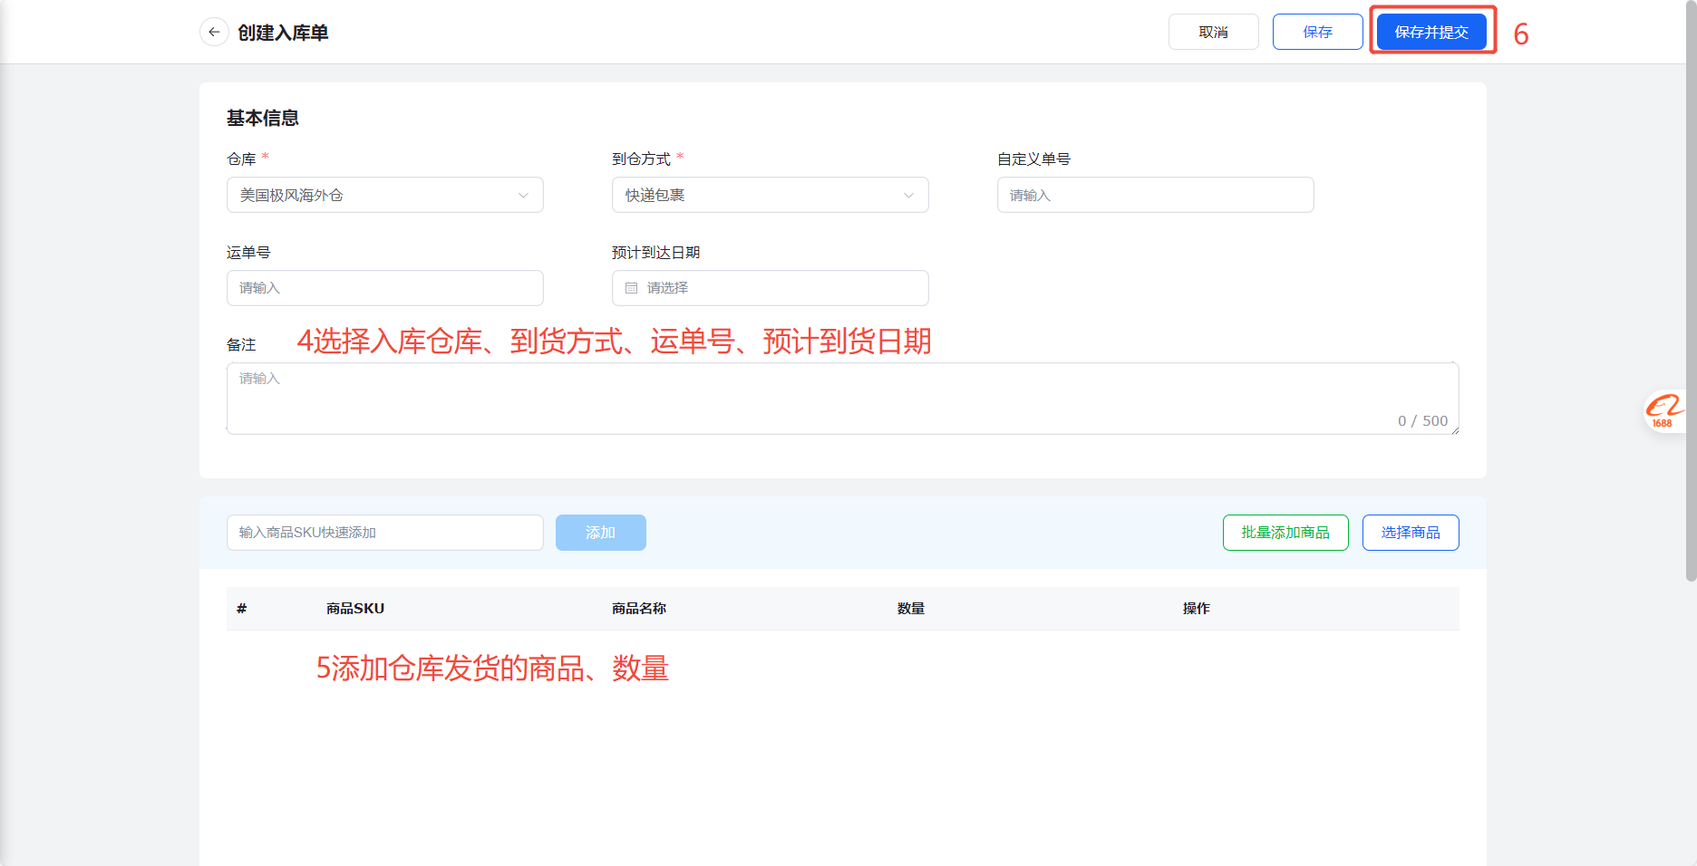This screenshot has height=866, width=1697.
Task: Open 批量添加商品 to add in bulk
Action: (x=1285, y=533)
